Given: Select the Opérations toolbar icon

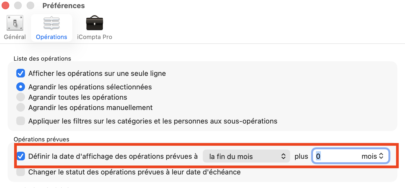Looking at the screenshot, I should coord(52,27).
